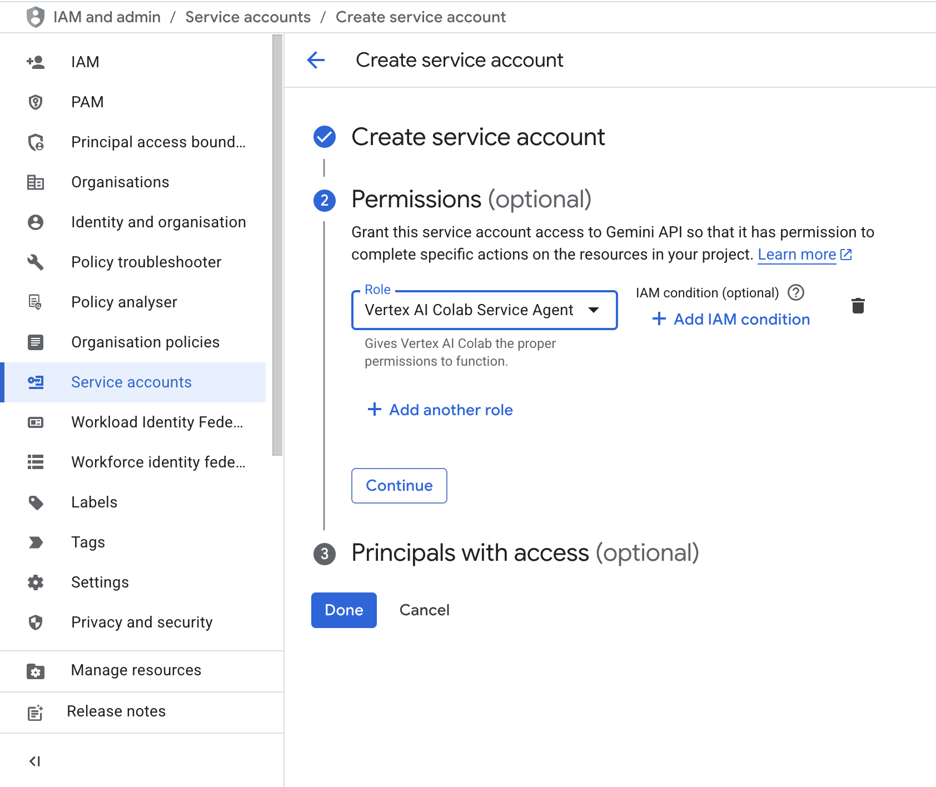This screenshot has height=787, width=936.
Task: Click the Policy analyser document icon
Action: pos(36,302)
